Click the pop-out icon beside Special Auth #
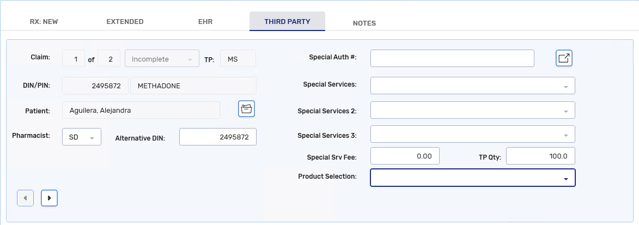The image size is (639, 225). [564, 58]
